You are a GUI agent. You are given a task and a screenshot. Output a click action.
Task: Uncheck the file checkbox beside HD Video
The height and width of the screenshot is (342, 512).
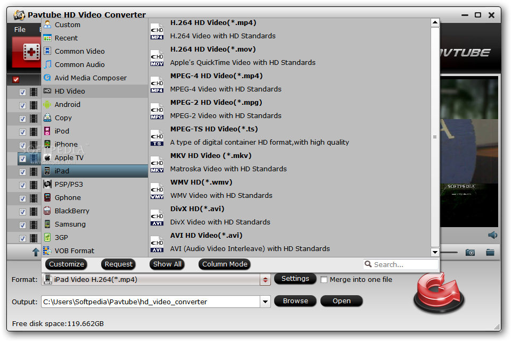[22, 92]
